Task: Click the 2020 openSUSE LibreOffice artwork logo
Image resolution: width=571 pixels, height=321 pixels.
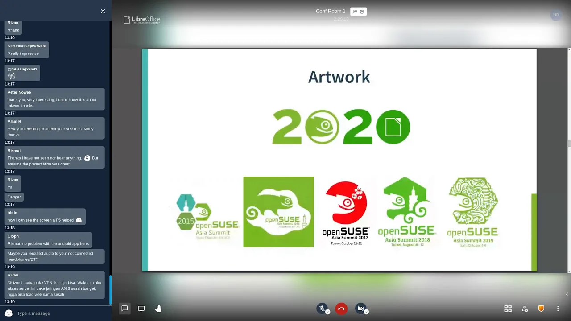Action: 341,127
